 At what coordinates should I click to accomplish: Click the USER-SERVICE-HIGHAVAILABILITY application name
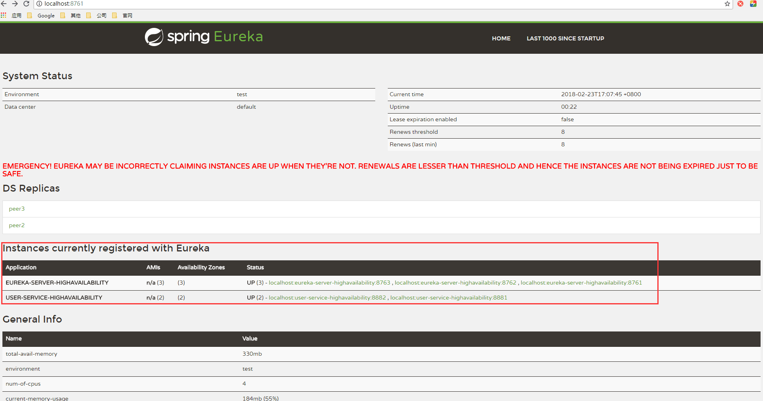click(x=54, y=298)
